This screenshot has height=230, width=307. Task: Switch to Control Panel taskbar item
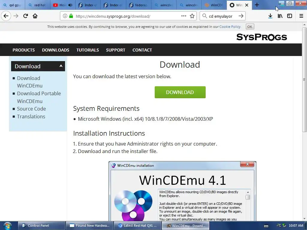pos(41,226)
